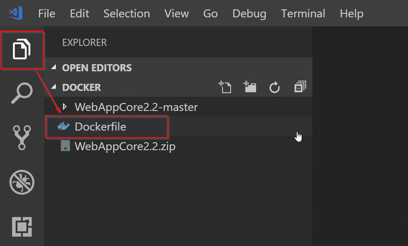The width and height of the screenshot is (408, 246).
Task: Open the Explorer view in activity bar
Action: pyautogui.click(x=21, y=49)
